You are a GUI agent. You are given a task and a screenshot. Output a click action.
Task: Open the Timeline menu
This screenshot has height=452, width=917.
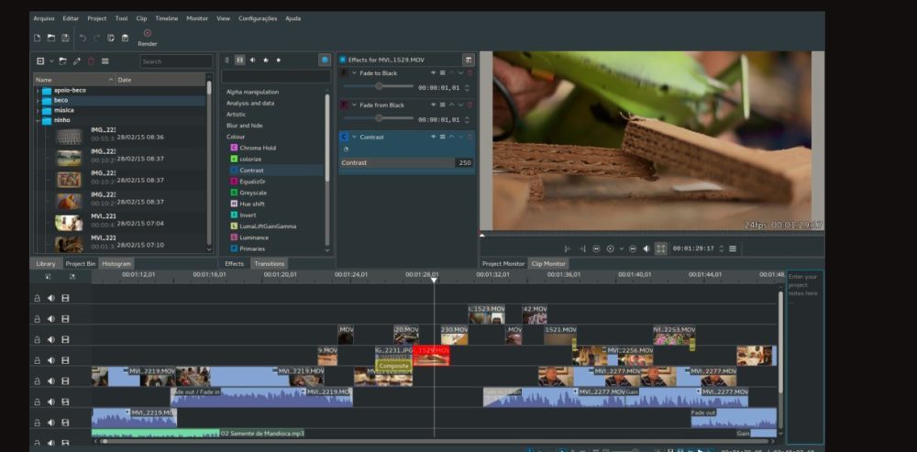(166, 18)
